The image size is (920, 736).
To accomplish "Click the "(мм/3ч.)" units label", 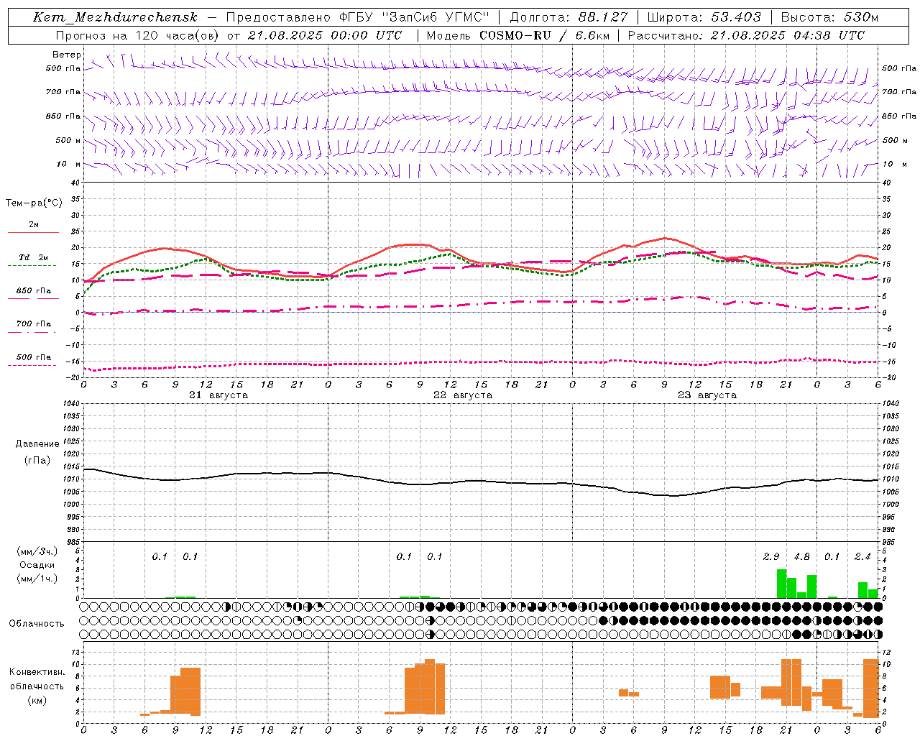I will pos(37,551).
